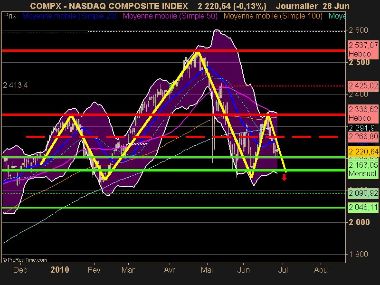
Task: Click the 2 266,80 red price label
Action: (x=363, y=137)
